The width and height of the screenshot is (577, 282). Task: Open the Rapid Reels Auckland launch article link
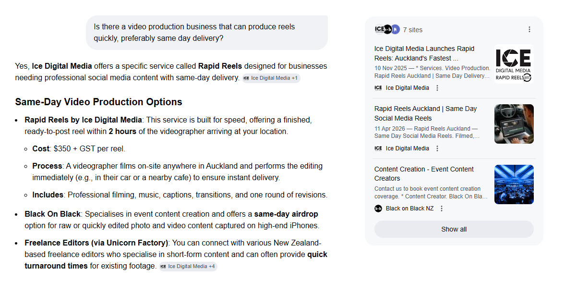coord(424,53)
